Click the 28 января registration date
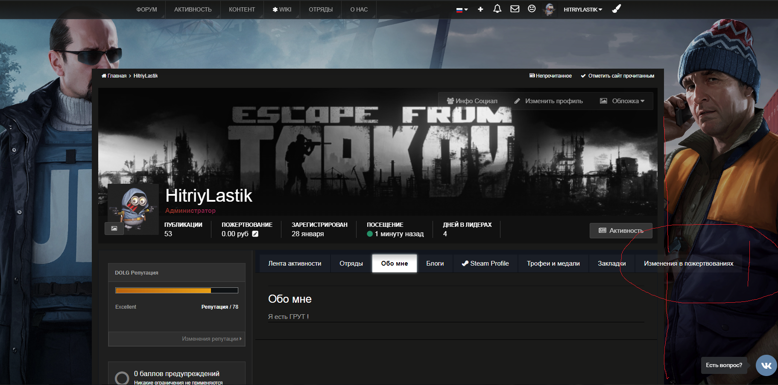The height and width of the screenshot is (385, 778). click(x=307, y=234)
